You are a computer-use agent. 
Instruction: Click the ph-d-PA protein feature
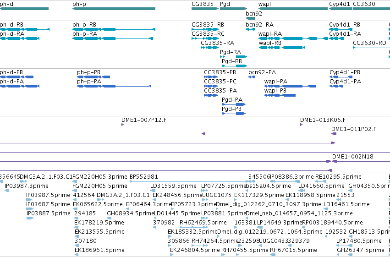20,86
